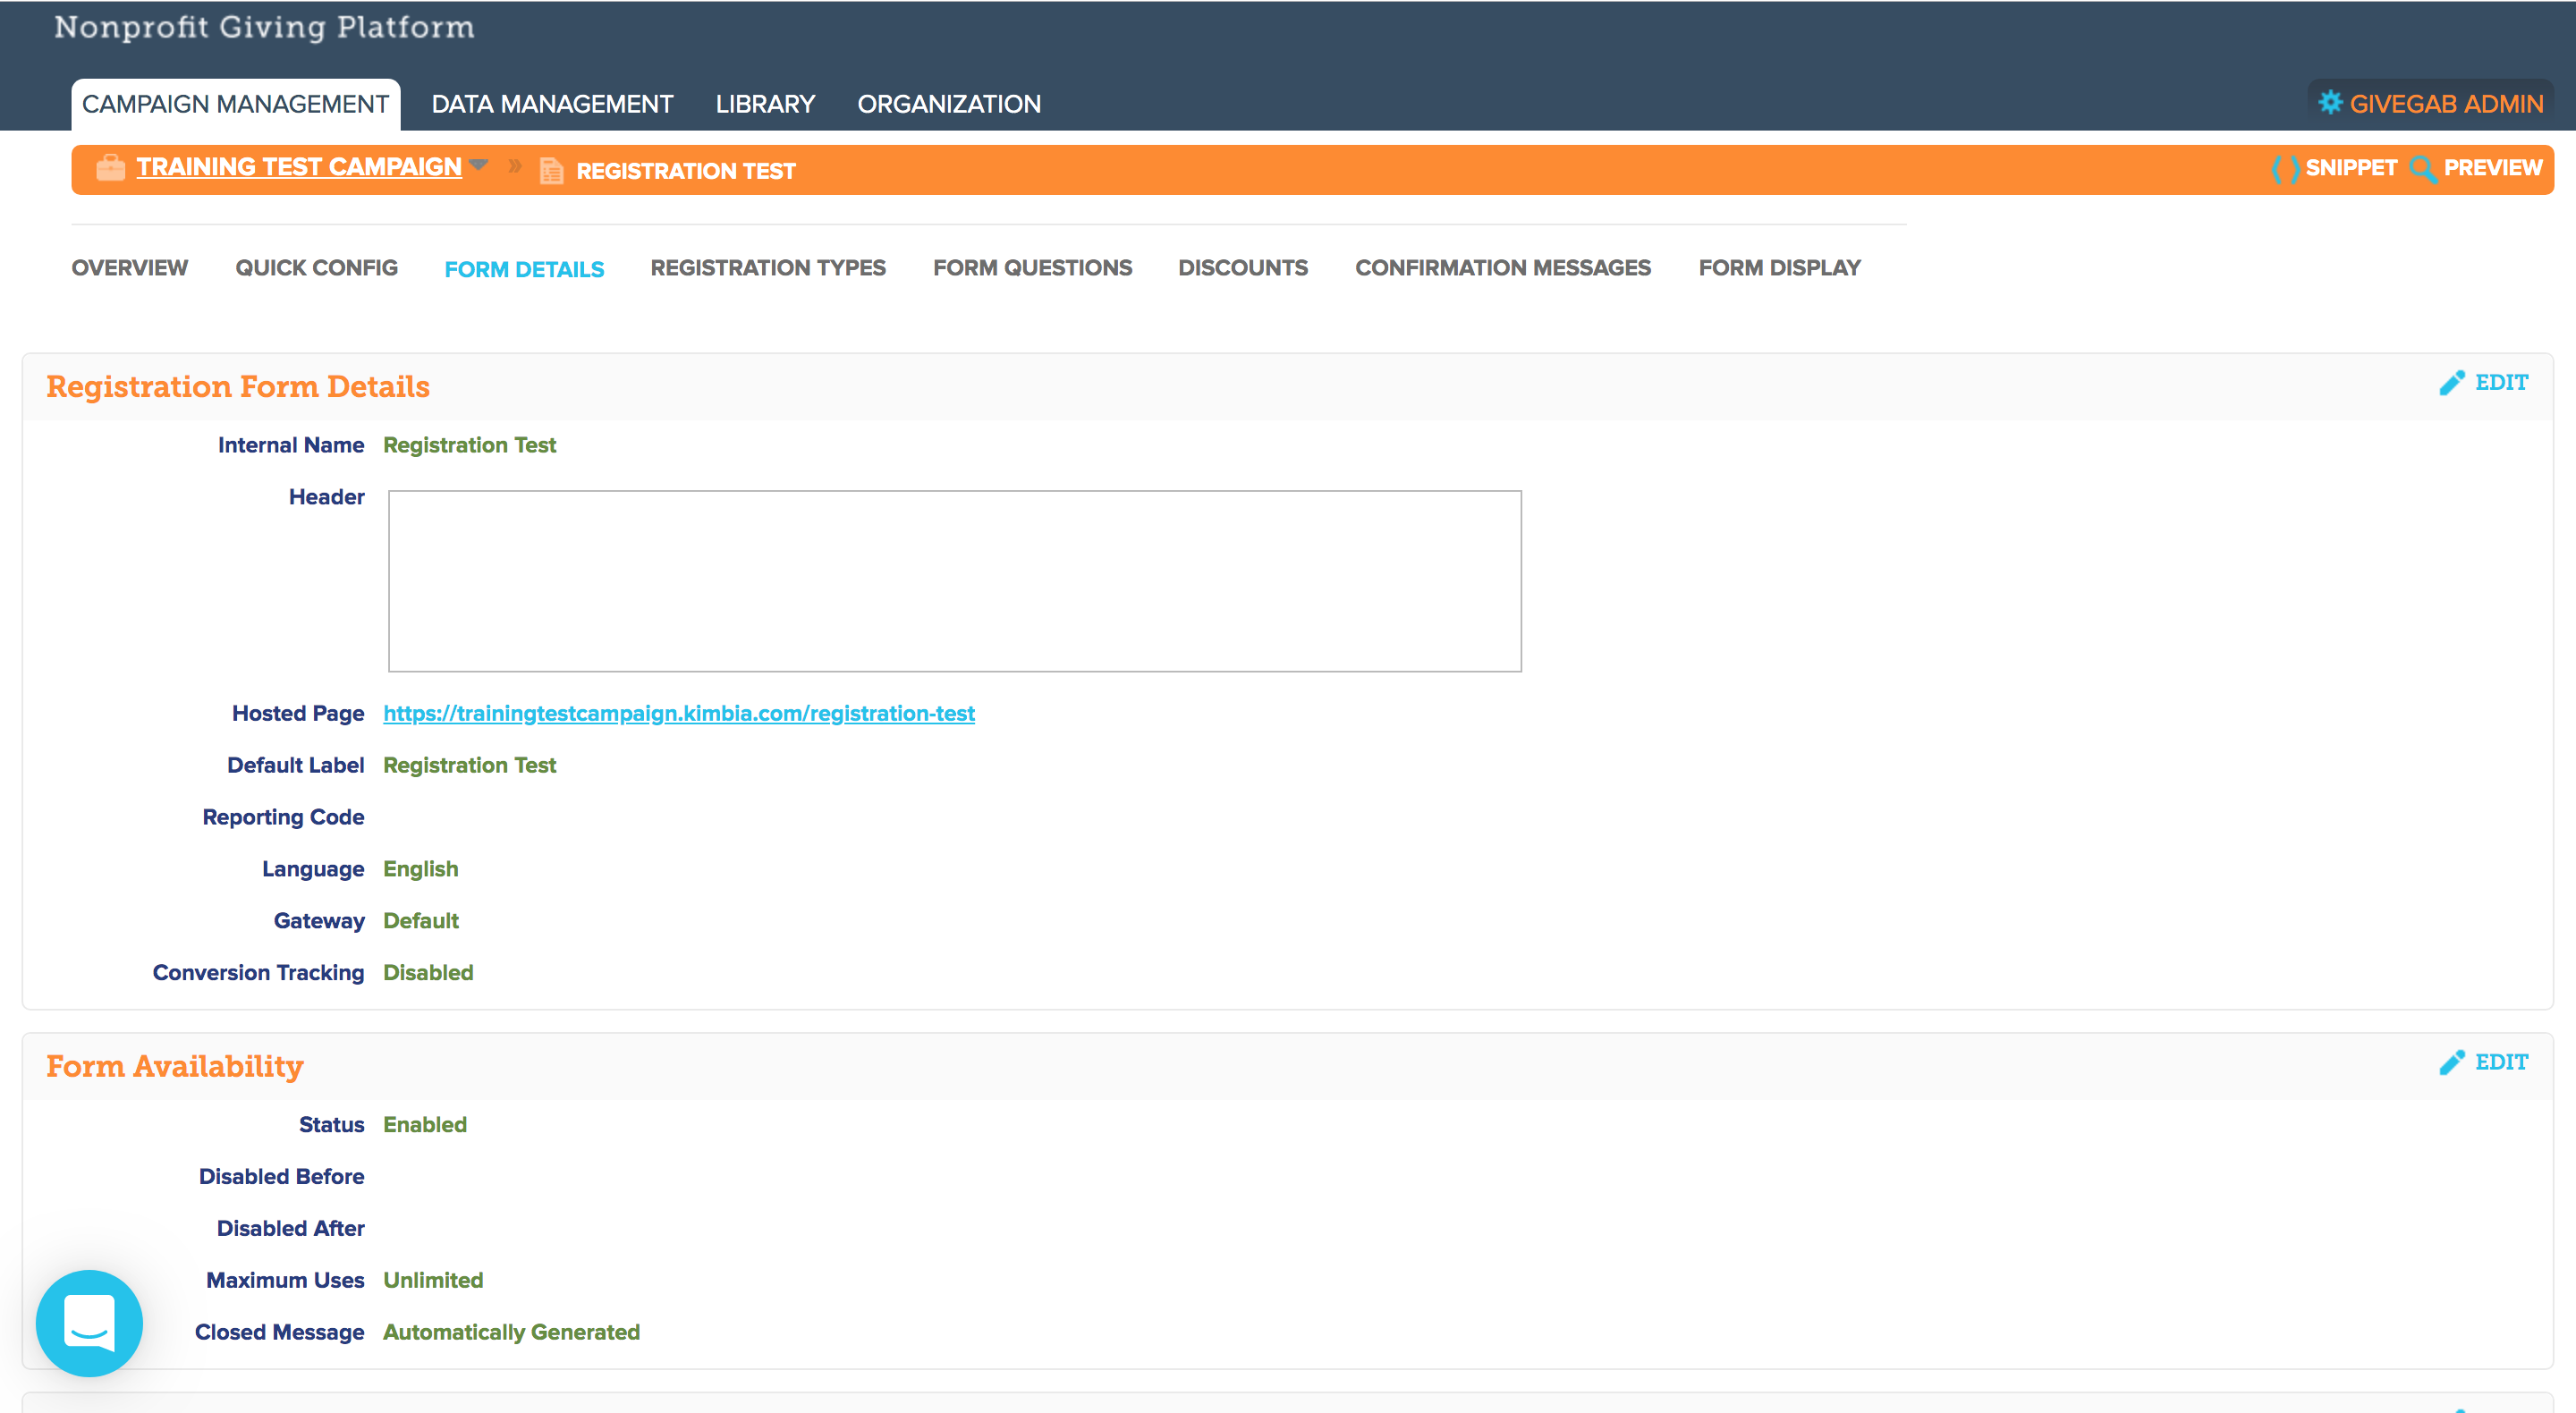
Task: Edit the Registration Form Details section
Action: [x=2484, y=383]
